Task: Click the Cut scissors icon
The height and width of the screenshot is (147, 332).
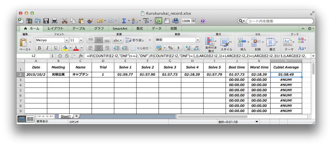Action: 64,21
